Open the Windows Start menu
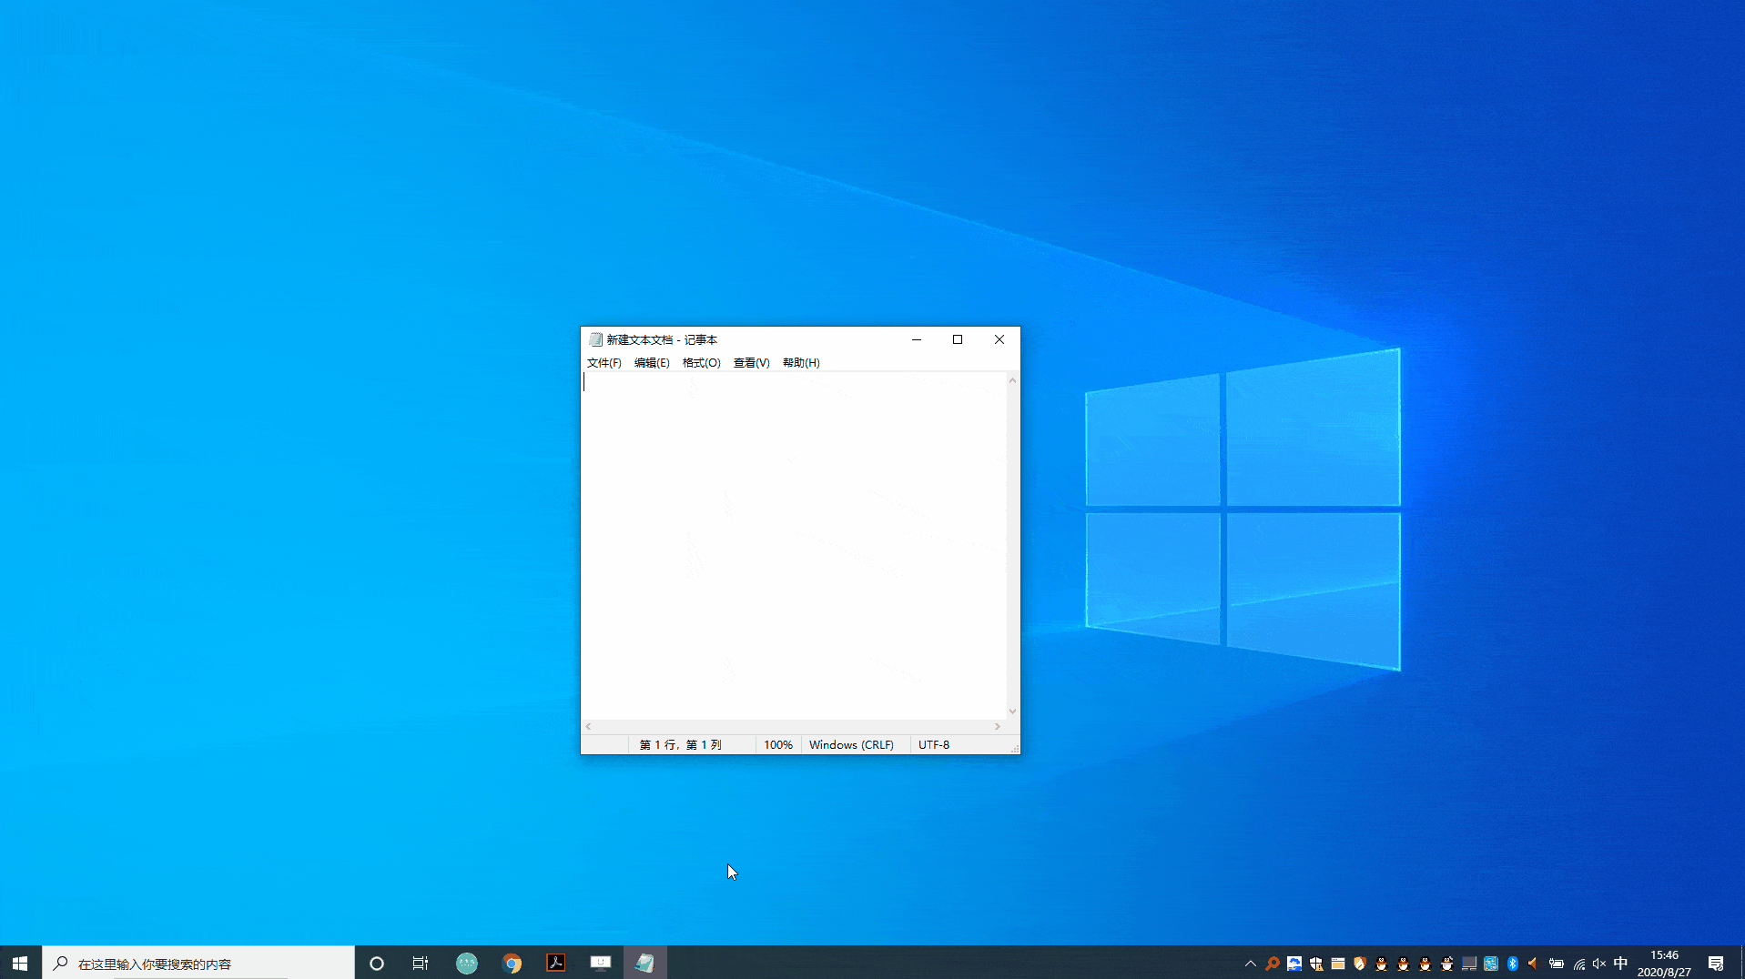 coord(20,964)
